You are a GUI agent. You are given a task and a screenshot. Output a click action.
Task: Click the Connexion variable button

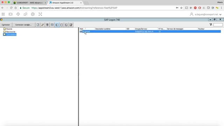[23, 25]
